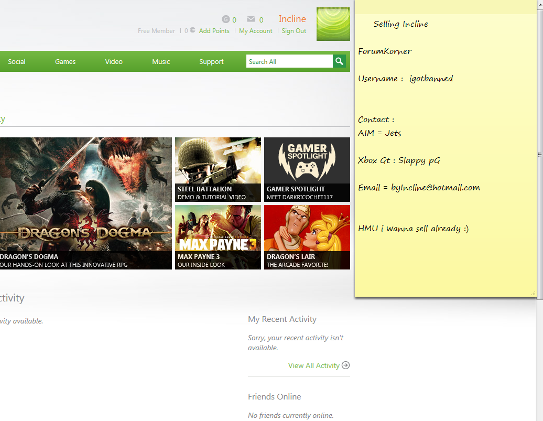Click the Incline gamertag link
This screenshot has height=421, width=543.
point(292,19)
